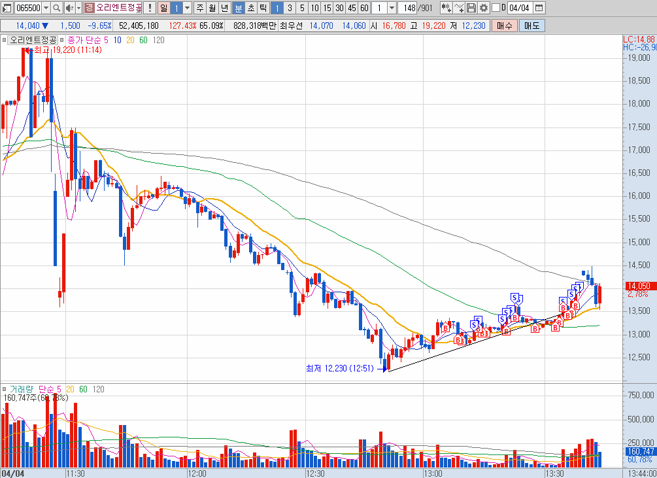Expand the stock code 065500 dropdown
This screenshot has width=657, height=478.
click(46, 8)
